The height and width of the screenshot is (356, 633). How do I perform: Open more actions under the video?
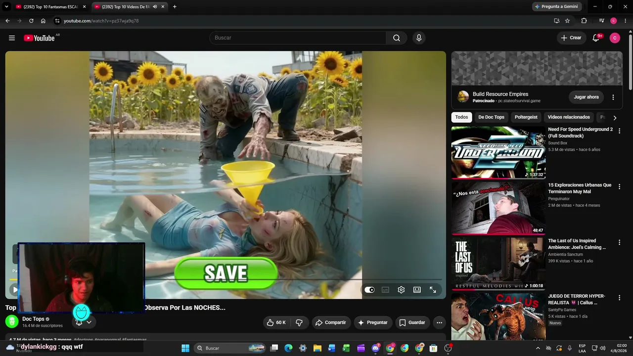(x=439, y=322)
